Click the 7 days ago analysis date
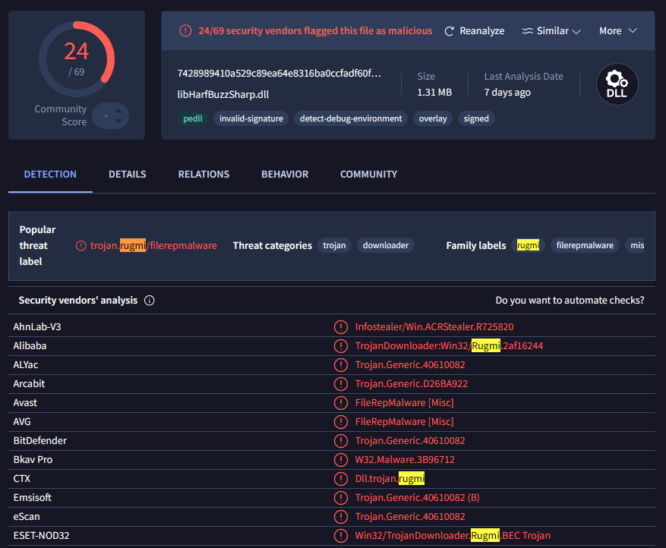The image size is (666, 548). coord(507,93)
